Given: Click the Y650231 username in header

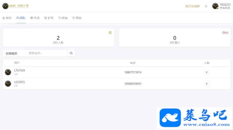Looking at the screenshot, I should 225,5.
